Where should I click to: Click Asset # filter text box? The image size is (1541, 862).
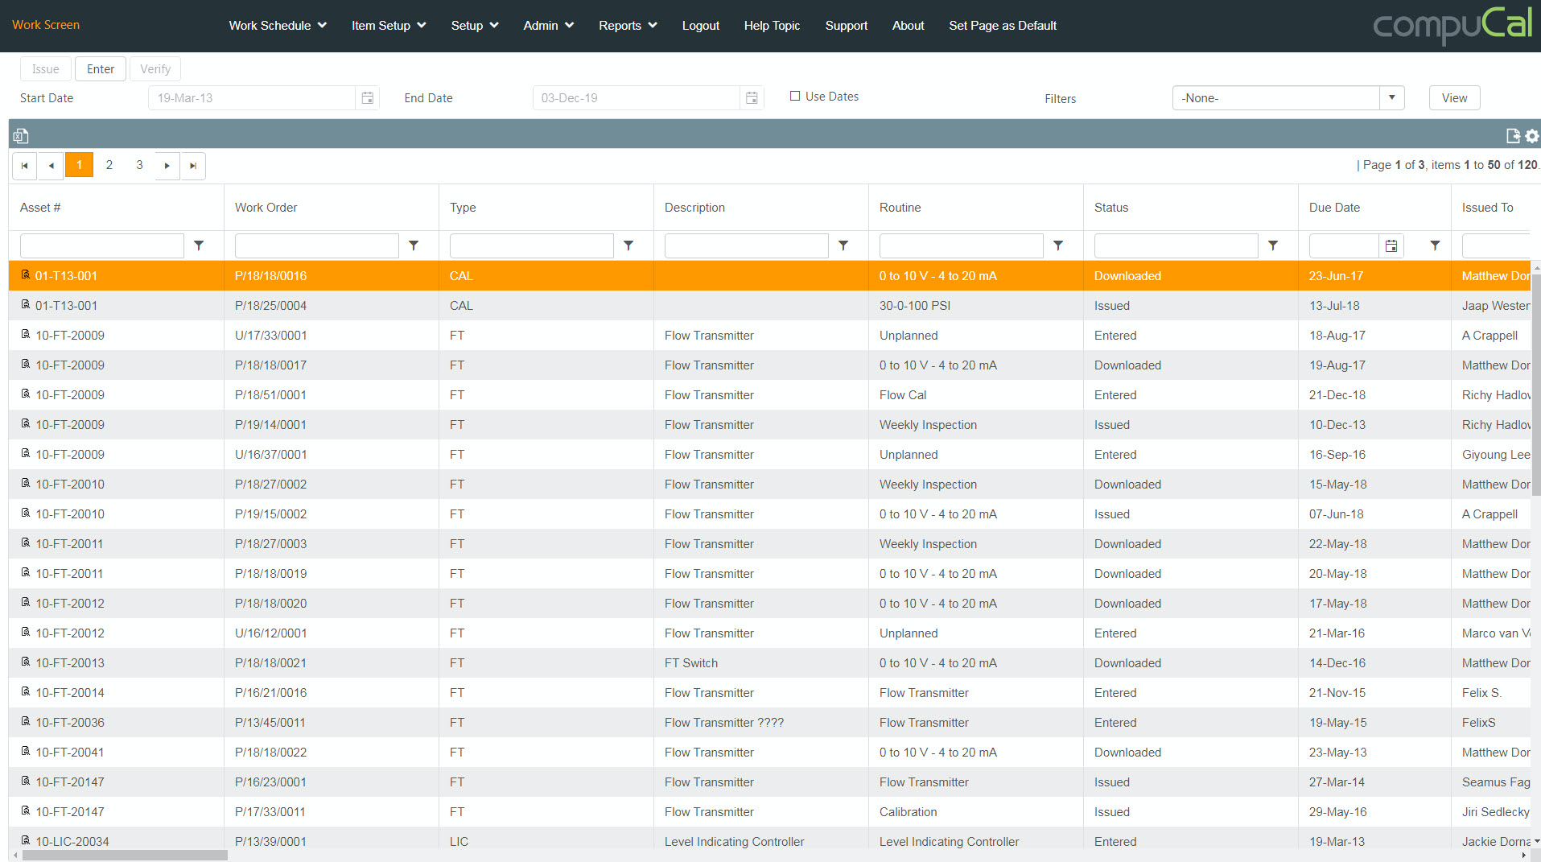[x=102, y=245]
